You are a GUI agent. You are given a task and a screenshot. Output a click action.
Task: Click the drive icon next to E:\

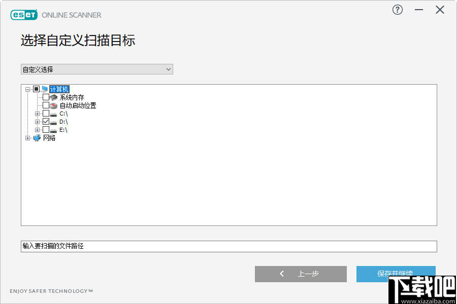52,130
